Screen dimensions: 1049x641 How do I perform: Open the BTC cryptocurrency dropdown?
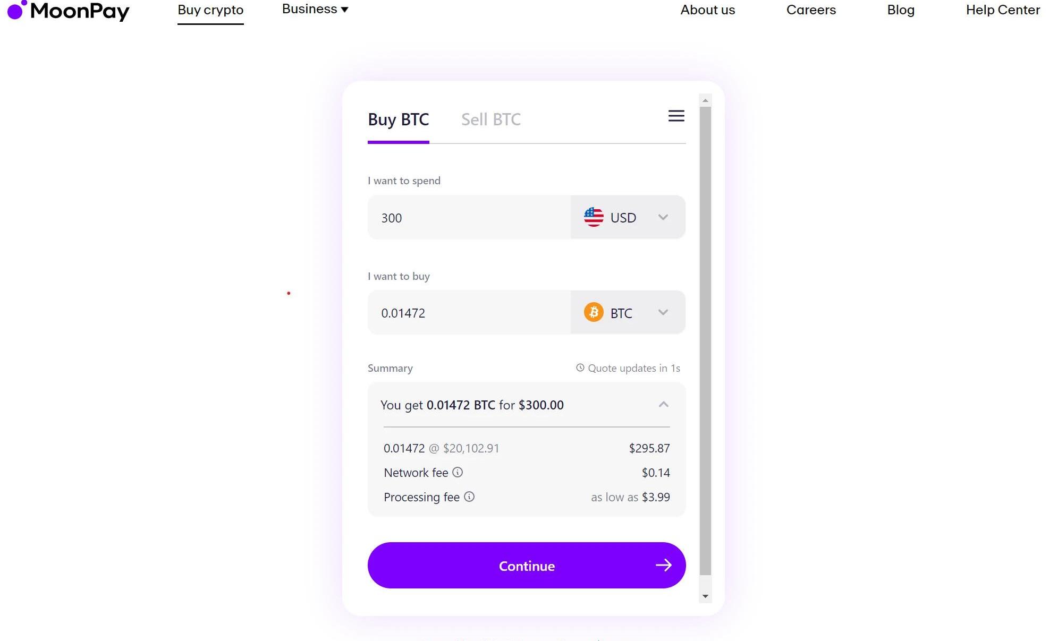pyautogui.click(x=628, y=312)
